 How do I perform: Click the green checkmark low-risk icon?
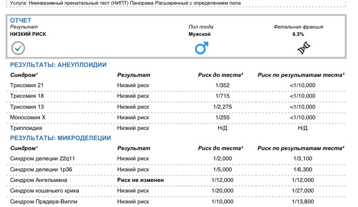coord(18,47)
